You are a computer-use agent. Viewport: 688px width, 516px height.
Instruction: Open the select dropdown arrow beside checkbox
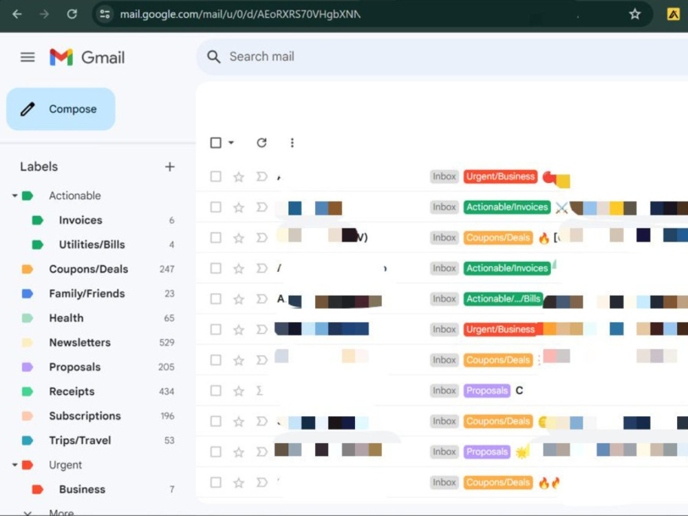click(x=231, y=142)
